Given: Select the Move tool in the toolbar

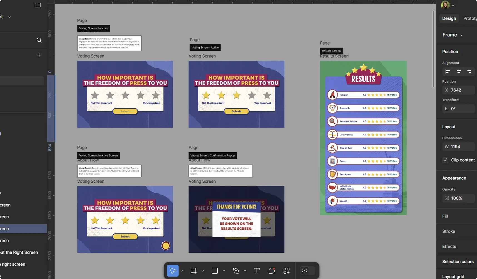Looking at the screenshot, I should [x=172, y=271].
